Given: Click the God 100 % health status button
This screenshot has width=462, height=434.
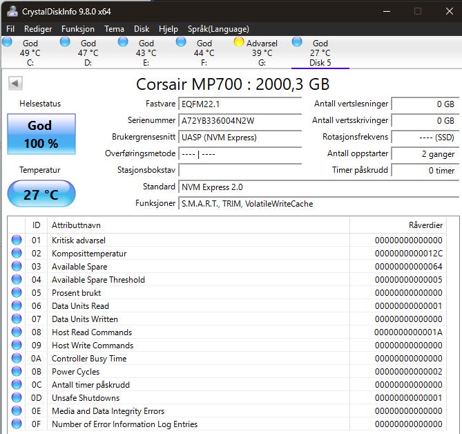Looking at the screenshot, I should [41, 134].
